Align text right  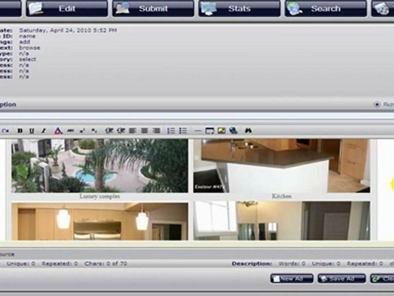[156, 131]
